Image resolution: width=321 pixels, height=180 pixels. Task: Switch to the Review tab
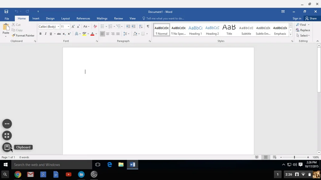(x=118, y=18)
